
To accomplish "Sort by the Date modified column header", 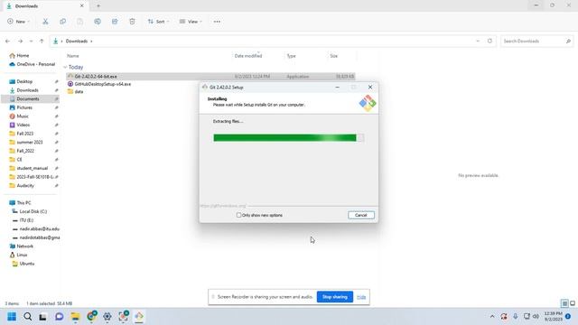I will [x=248, y=56].
